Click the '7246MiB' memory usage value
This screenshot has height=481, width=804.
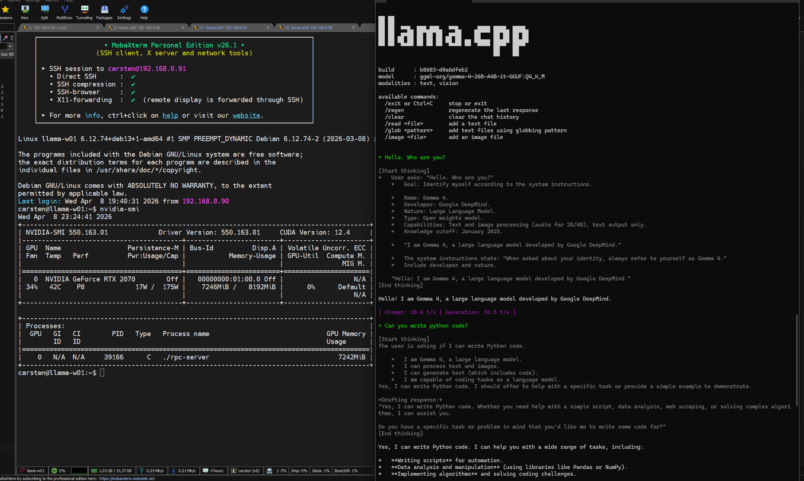(215, 287)
